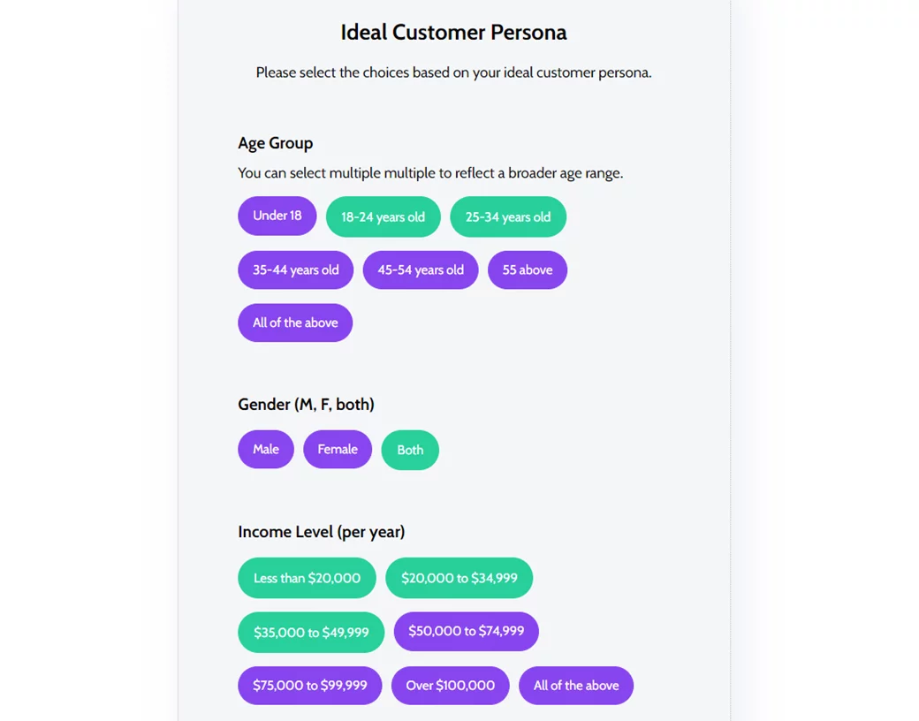Toggle the $20,000 to $34,999 income option
Screen dimensions: 919x721
tap(459, 579)
